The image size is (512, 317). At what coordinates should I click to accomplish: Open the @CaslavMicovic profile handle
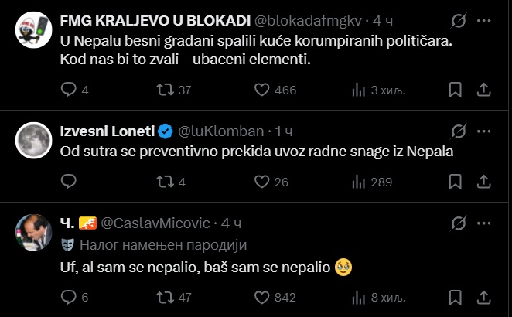tap(155, 223)
